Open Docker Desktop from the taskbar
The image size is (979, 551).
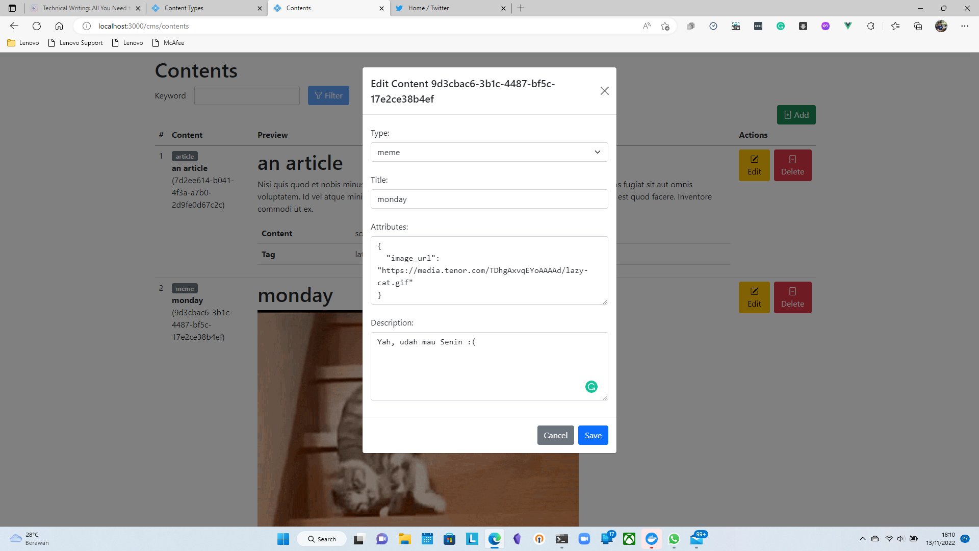pyautogui.click(x=652, y=539)
